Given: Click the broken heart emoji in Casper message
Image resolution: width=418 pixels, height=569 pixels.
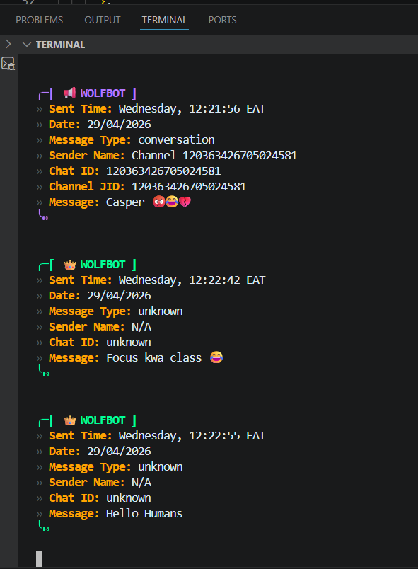Looking at the screenshot, I should 185,202.
